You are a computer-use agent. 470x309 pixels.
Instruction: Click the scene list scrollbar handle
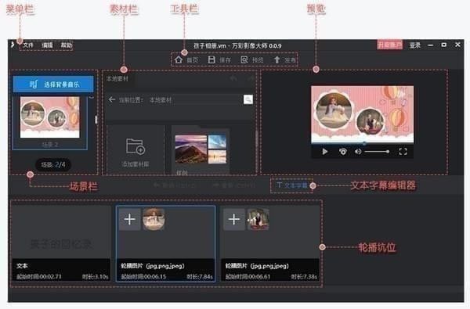(96, 120)
